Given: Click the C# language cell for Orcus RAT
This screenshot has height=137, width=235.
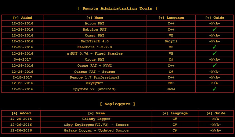Looking at the screenshot, I should point(171,60).
